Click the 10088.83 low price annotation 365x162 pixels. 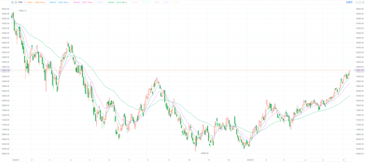(205, 153)
